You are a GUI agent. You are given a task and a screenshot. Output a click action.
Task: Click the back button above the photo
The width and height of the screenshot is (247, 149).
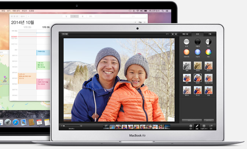[65, 34]
